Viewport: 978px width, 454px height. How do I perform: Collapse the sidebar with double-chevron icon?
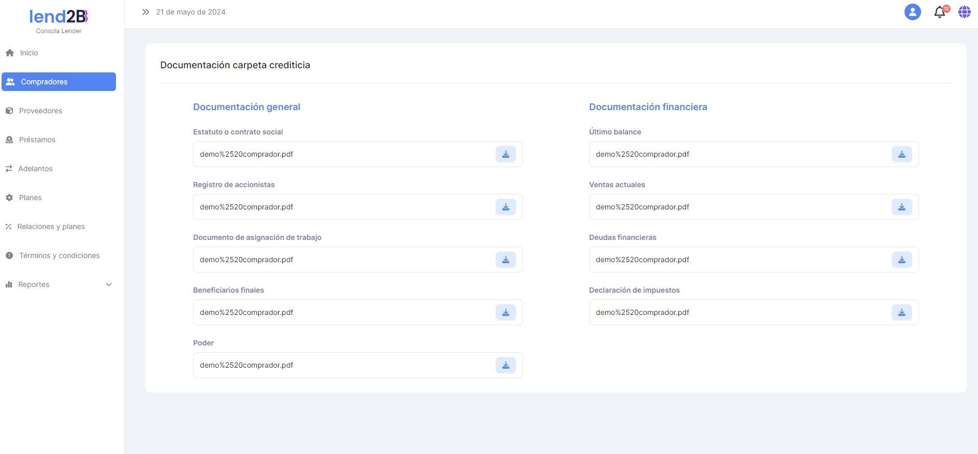pyautogui.click(x=145, y=12)
